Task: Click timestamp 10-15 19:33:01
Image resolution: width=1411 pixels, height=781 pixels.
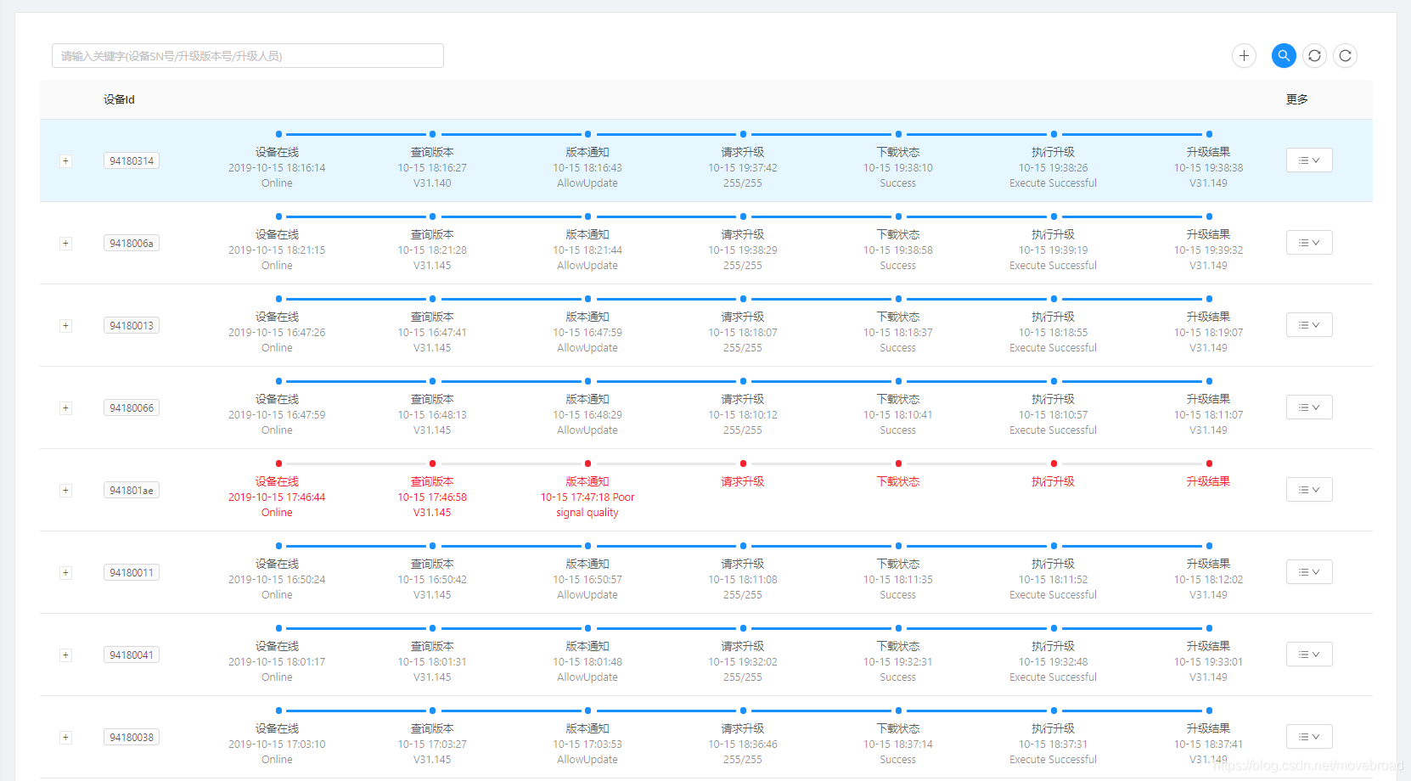Action: (1208, 662)
